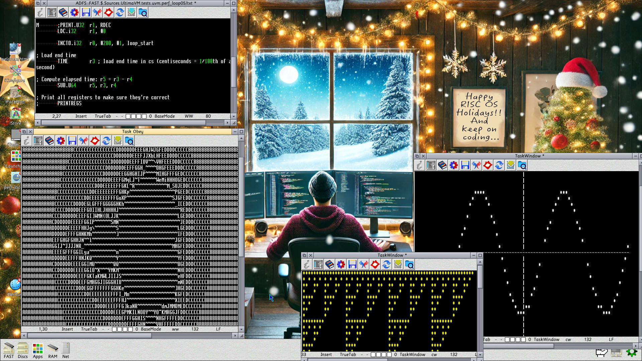Open the FAST drive icon on the icon bar

point(9,350)
